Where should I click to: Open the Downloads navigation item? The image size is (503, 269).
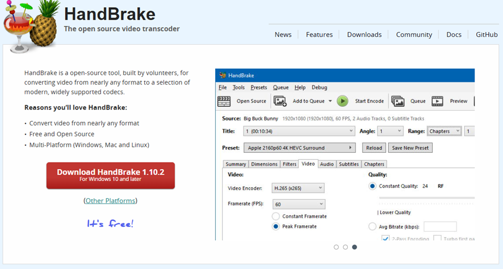coord(364,34)
